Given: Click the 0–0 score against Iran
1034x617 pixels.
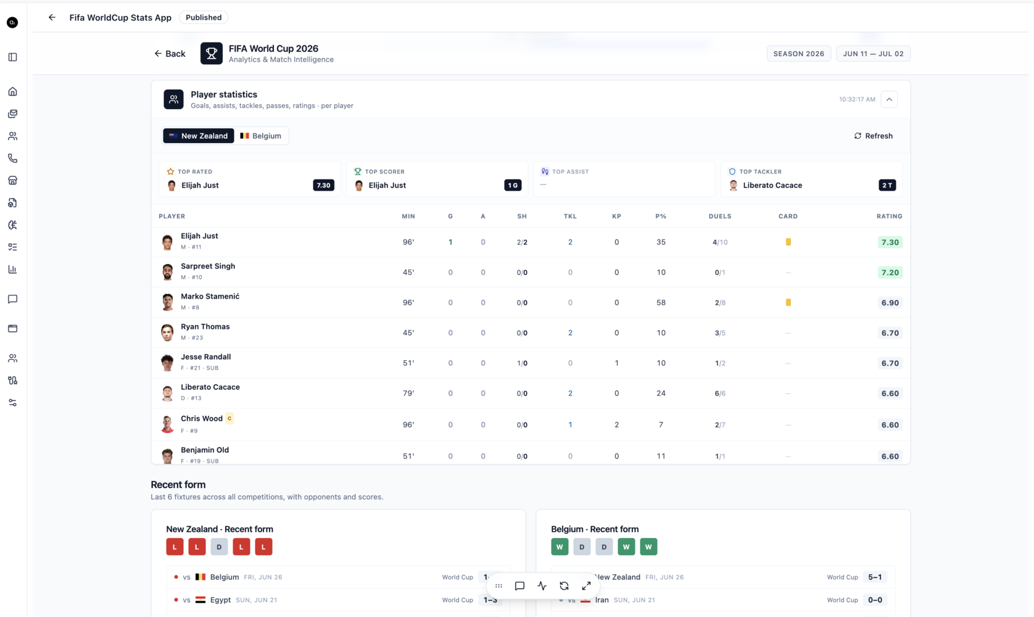Looking at the screenshot, I should (x=875, y=600).
